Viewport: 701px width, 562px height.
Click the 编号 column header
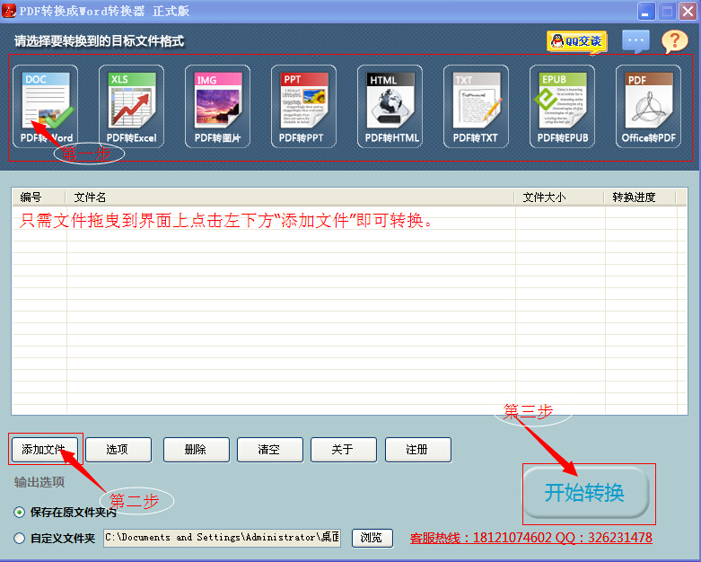(x=39, y=198)
